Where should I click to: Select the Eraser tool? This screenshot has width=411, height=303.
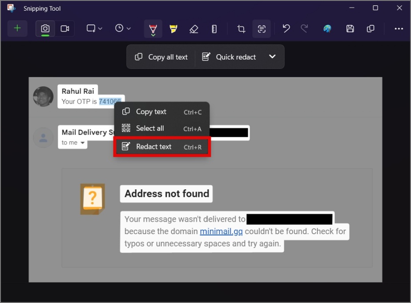click(193, 28)
